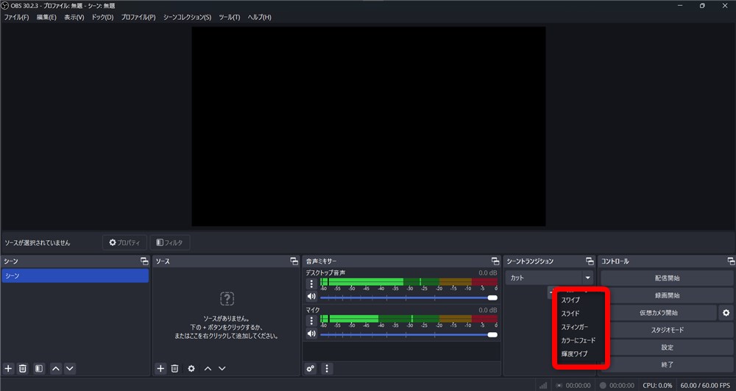Click the question mark placeholder in Sources

(x=227, y=298)
